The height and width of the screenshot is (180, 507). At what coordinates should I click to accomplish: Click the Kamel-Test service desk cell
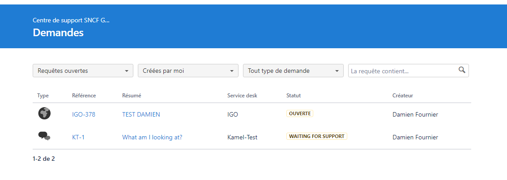click(x=242, y=137)
